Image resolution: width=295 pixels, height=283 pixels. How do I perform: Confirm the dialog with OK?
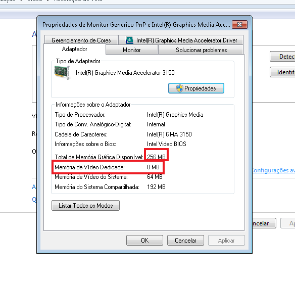(144, 240)
